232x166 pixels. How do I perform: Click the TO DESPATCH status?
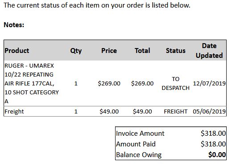176,83
